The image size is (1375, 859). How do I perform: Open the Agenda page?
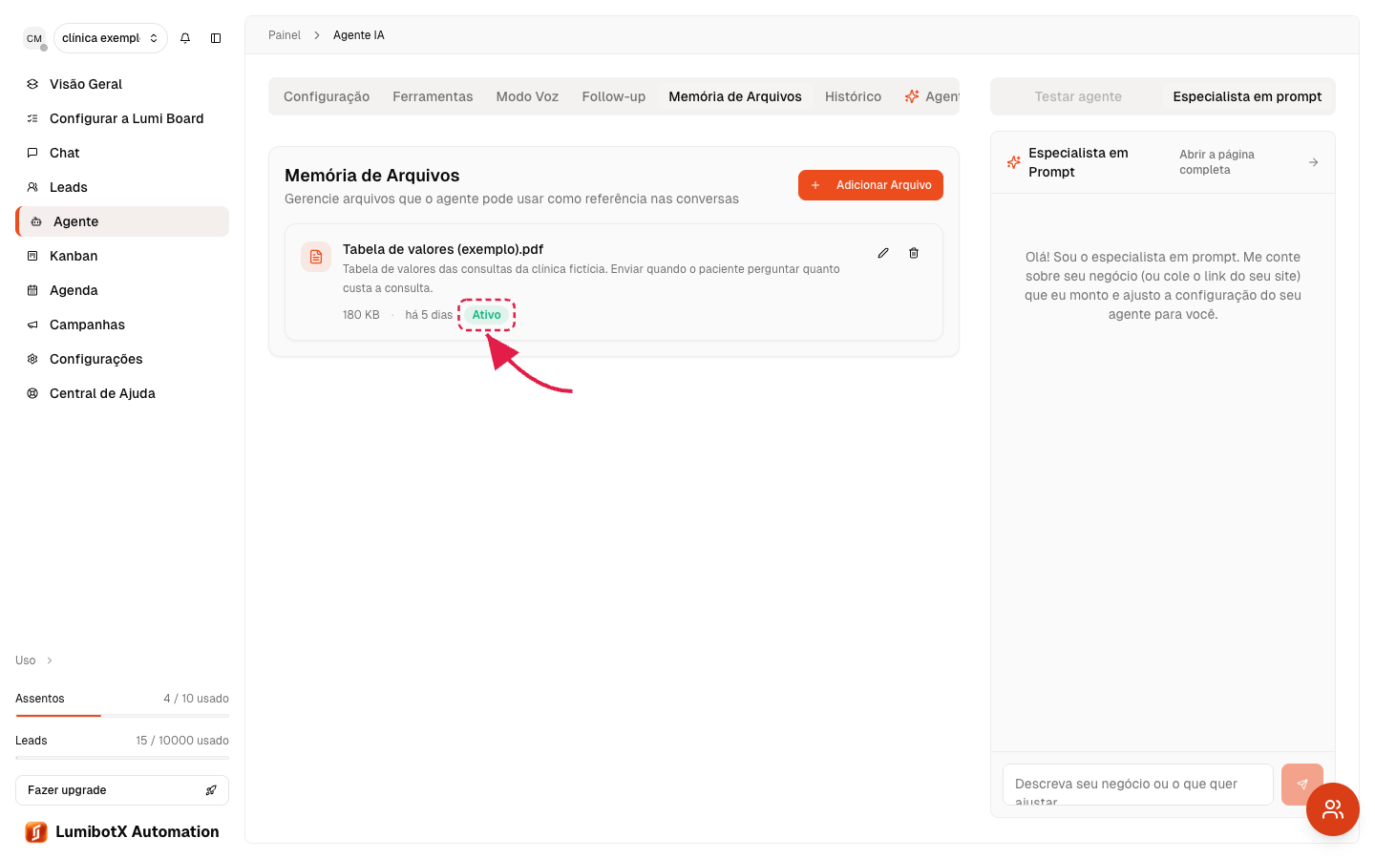click(122, 290)
